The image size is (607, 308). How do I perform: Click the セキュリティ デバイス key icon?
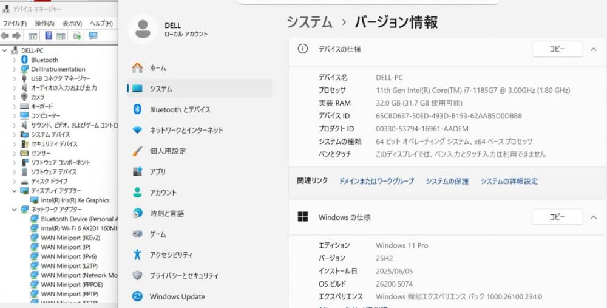click(x=24, y=144)
